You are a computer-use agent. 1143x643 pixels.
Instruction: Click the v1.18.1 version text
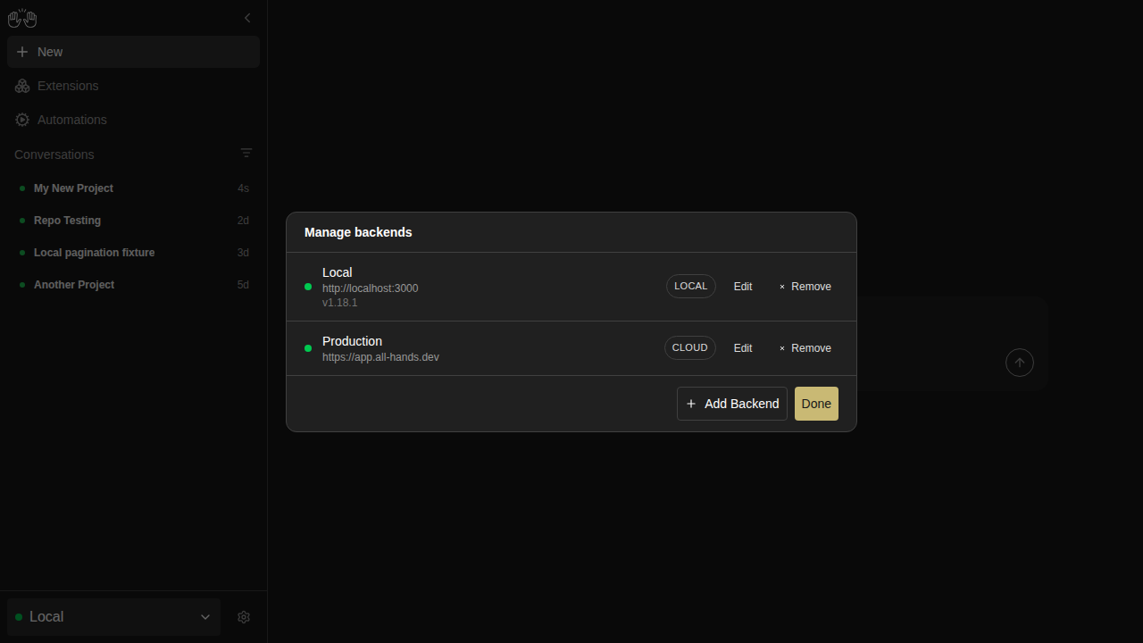pyautogui.click(x=339, y=303)
